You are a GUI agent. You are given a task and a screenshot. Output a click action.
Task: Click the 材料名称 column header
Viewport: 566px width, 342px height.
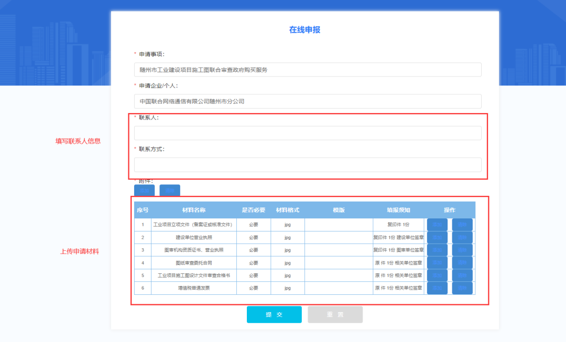(193, 210)
